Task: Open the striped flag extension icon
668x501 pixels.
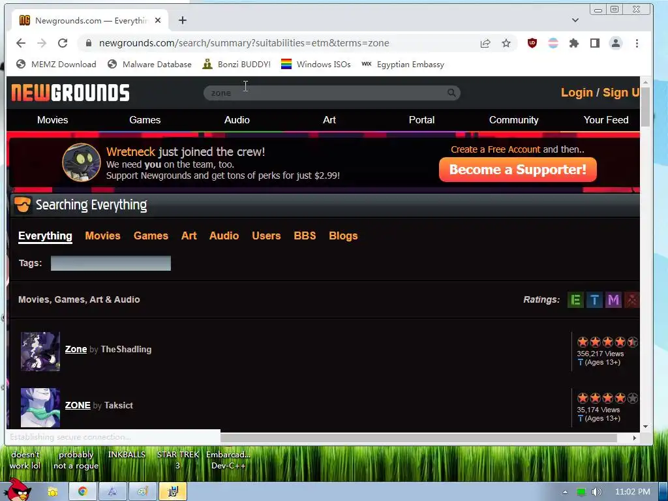Action: [553, 43]
